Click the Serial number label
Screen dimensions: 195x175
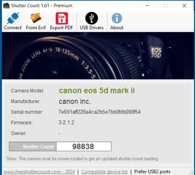tap(27, 112)
